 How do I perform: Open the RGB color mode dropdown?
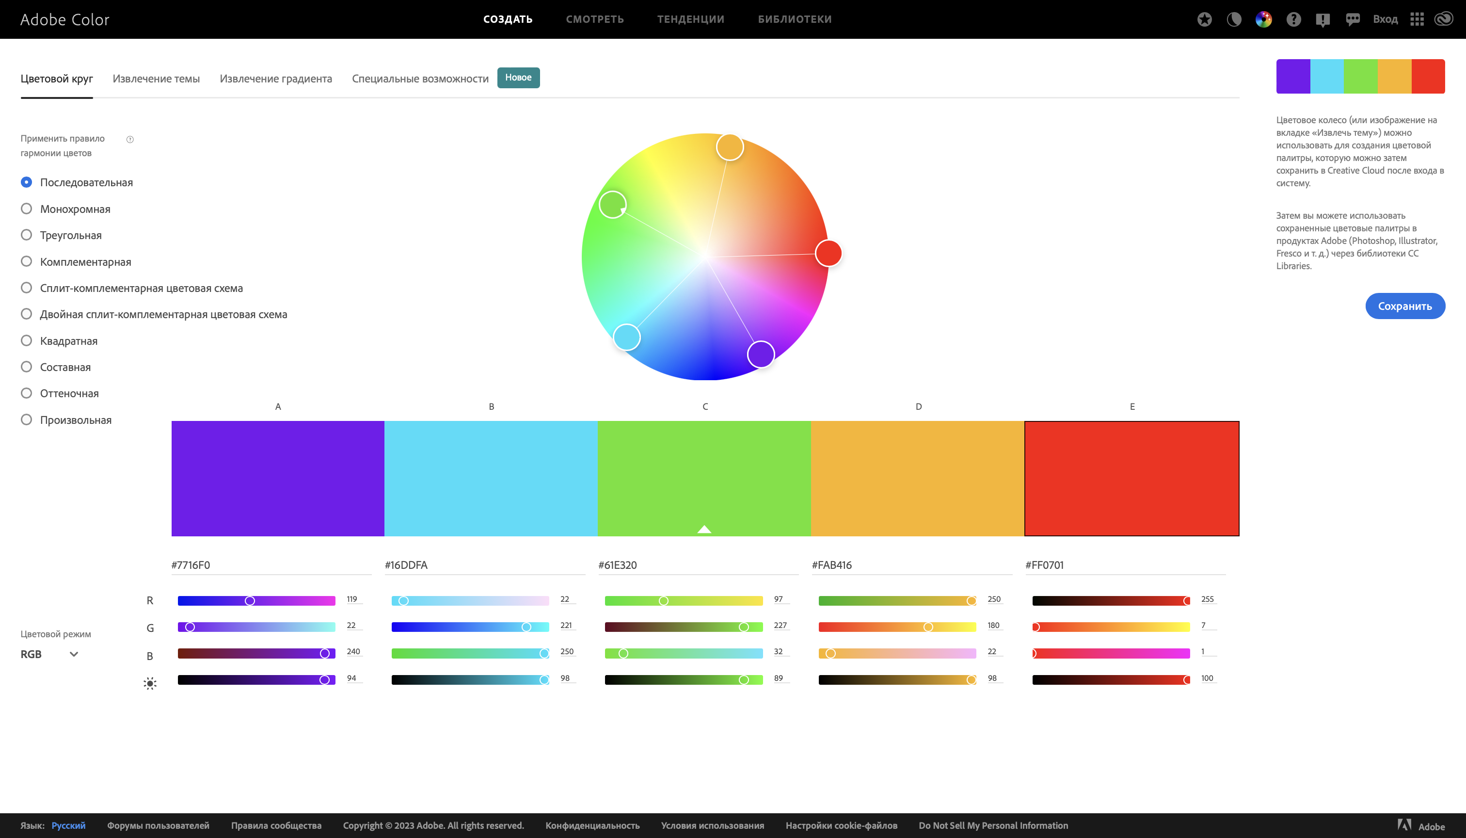49,654
